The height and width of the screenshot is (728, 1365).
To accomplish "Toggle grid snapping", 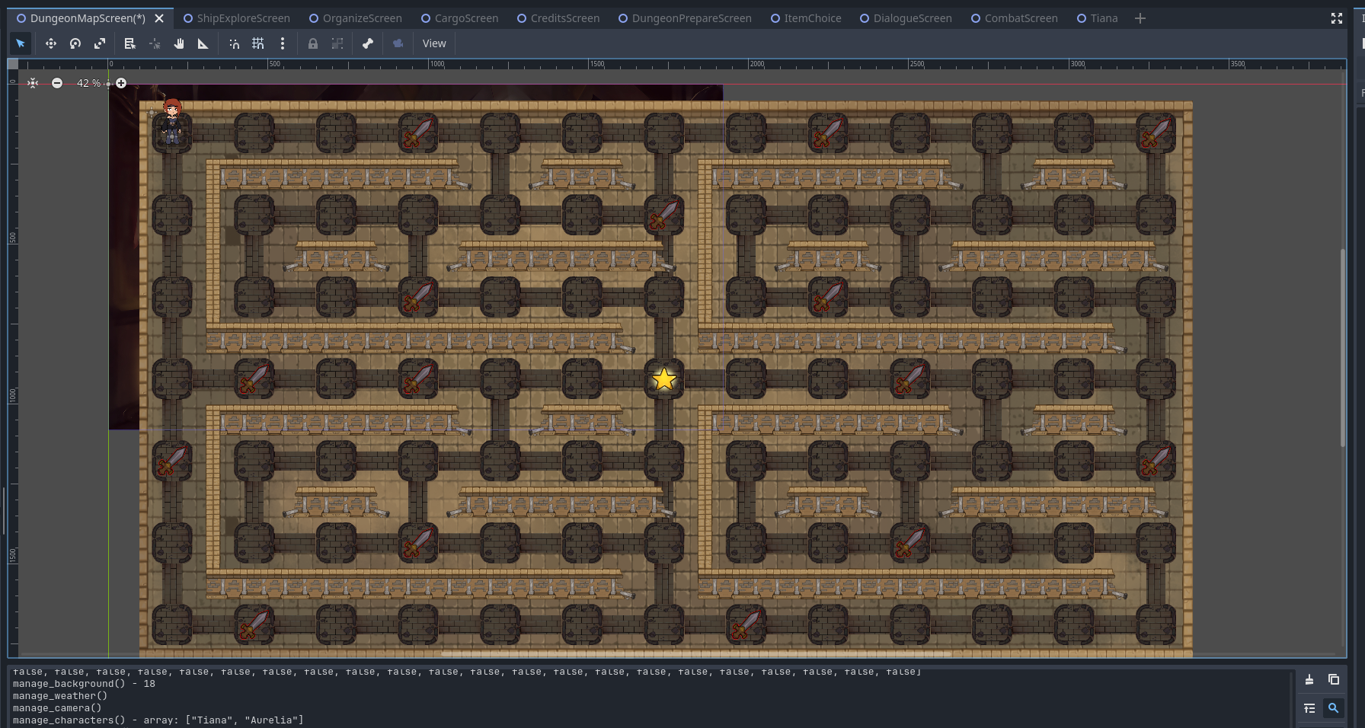I will [x=258, y=43].
